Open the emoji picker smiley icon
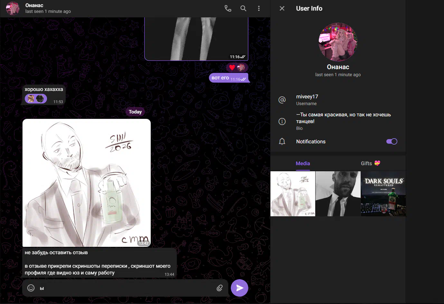The image size is (444, 304). tap(31, 288)
